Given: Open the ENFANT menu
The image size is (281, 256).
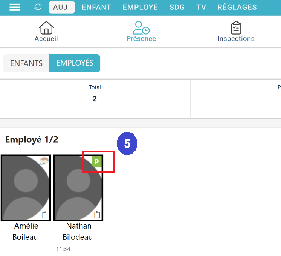Looking at the screenshot, I should [96, 7].
